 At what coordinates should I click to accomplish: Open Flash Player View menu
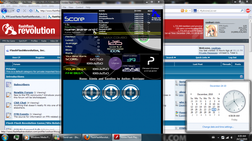click(71, 7)
